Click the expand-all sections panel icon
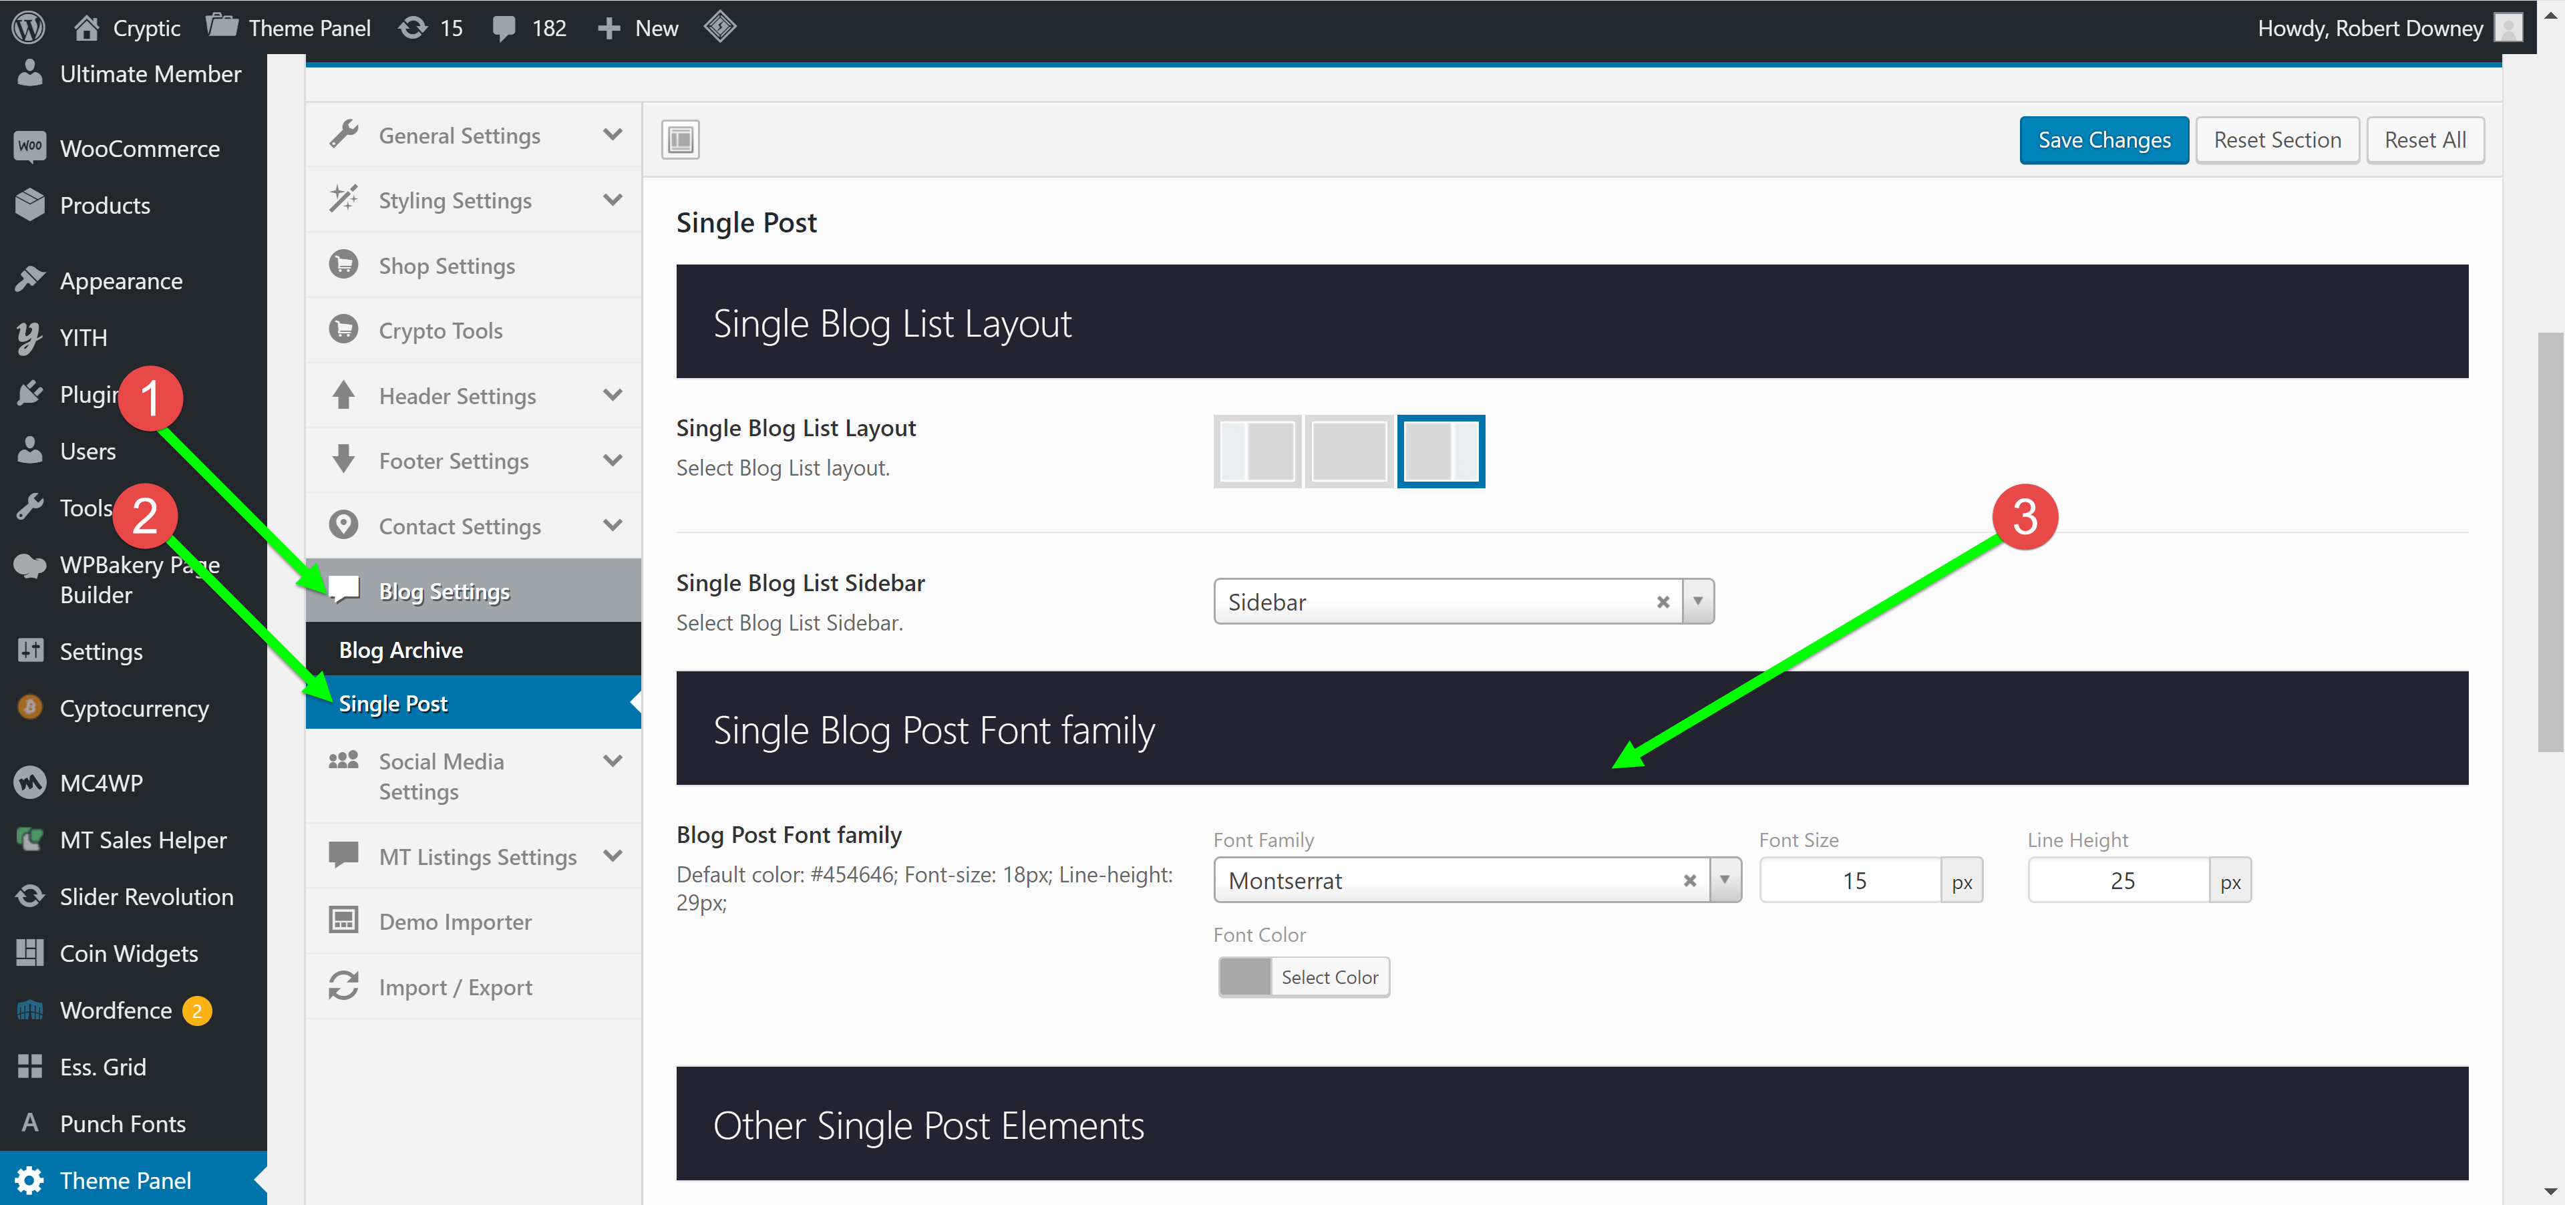The height and width of the screenshot is (1205, 2565). [680, 140]
